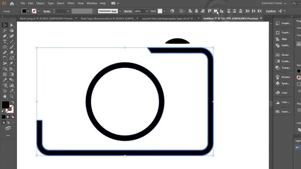Click Vertical Distribute Center icon

click(x=234, y=11)
